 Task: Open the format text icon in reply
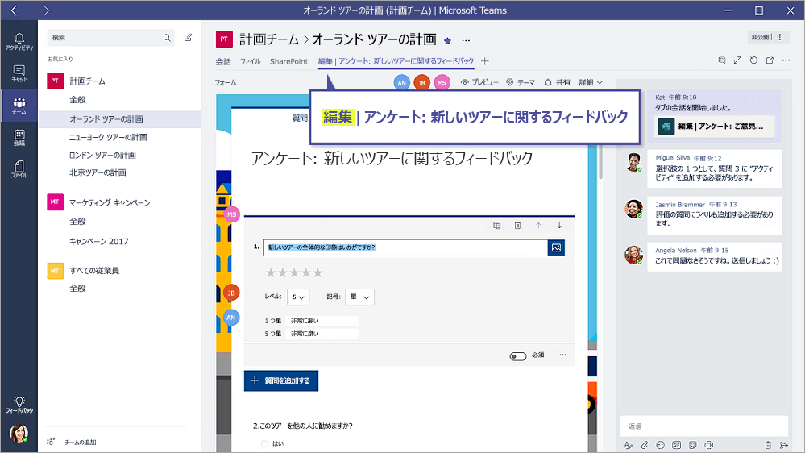point(629,445)
